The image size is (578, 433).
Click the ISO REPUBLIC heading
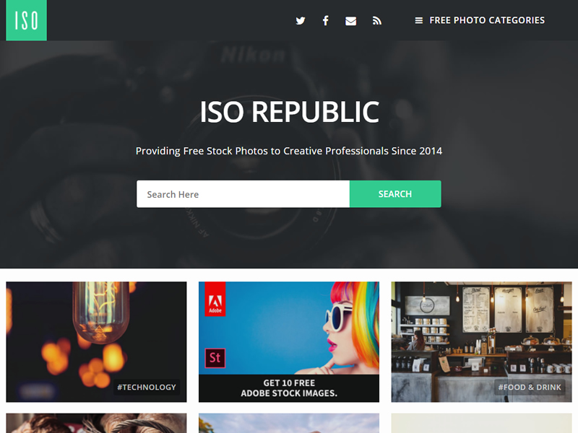[289, 112]
